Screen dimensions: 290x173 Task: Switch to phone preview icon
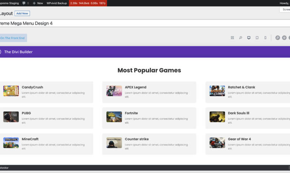click(x=265, y=38)
